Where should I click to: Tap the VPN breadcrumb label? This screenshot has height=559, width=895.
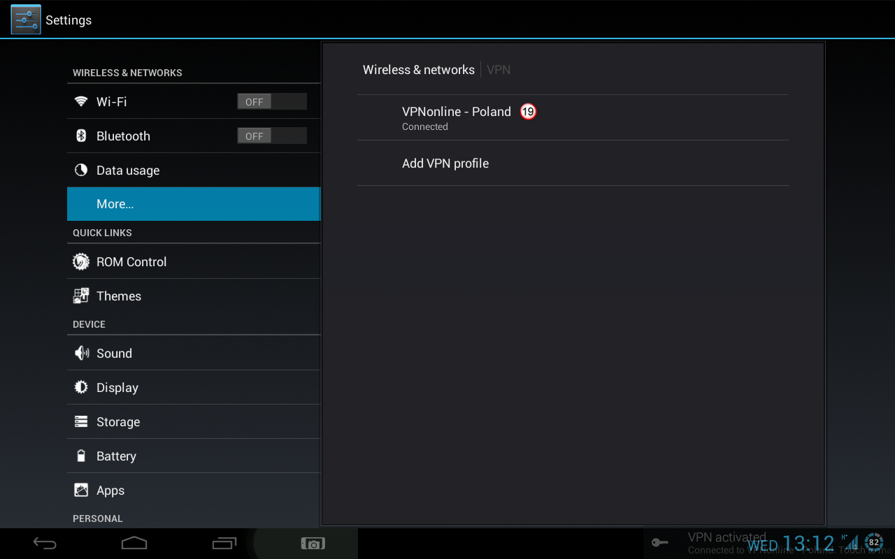point(499,70)
